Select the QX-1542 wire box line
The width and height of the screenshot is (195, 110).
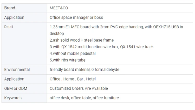(102, 47)
